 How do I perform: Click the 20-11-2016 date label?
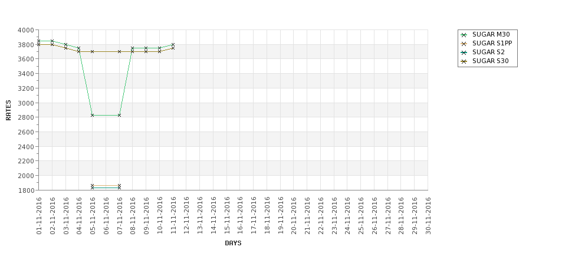(294, 216)
